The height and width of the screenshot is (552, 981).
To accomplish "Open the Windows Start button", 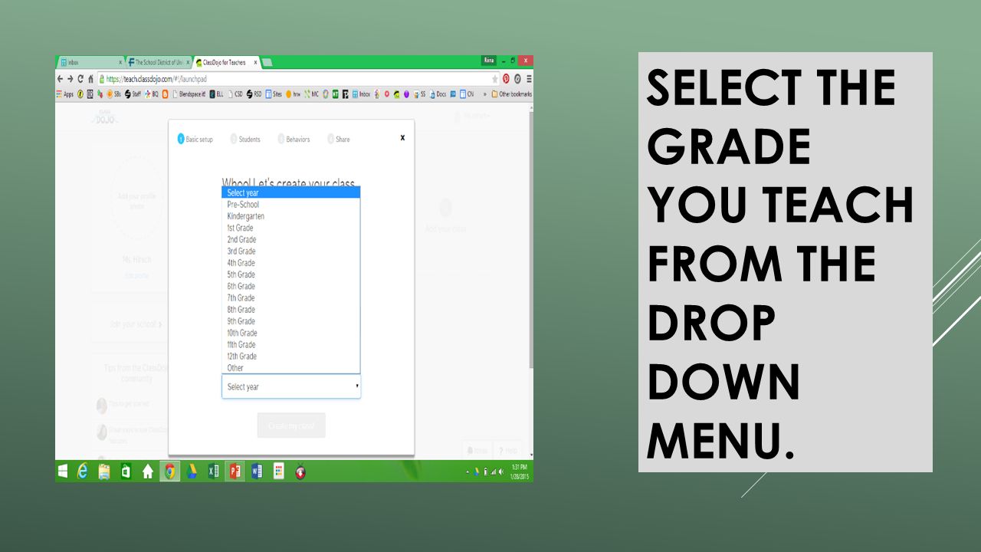I will coord(62,472).
